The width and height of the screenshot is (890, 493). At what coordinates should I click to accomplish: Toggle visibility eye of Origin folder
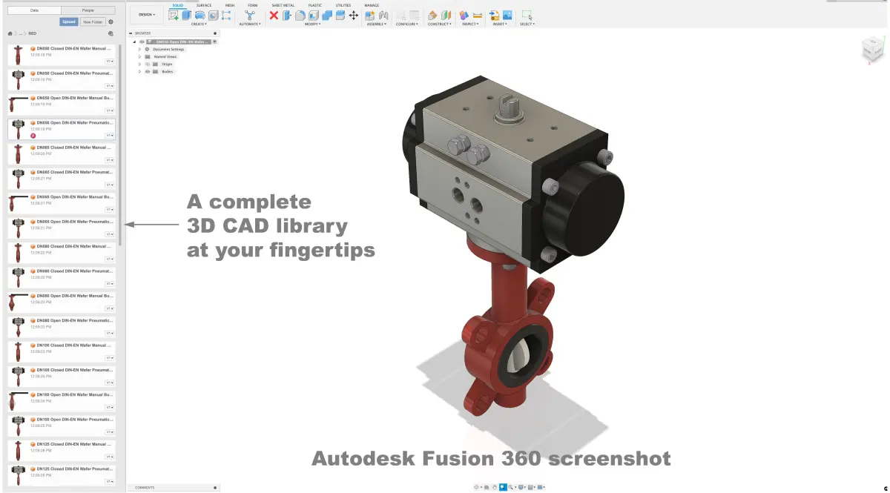click(x=147, y=64)
